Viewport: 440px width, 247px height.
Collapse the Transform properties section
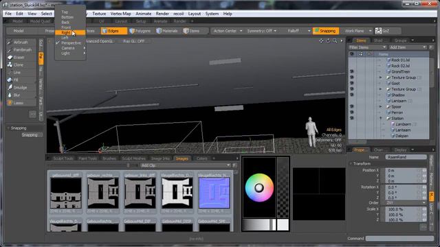coord(351,163)
